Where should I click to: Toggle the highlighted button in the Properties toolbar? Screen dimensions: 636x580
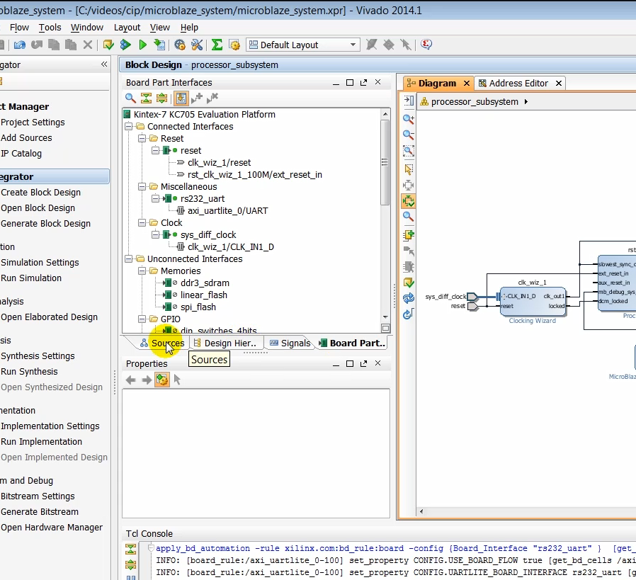161,380
